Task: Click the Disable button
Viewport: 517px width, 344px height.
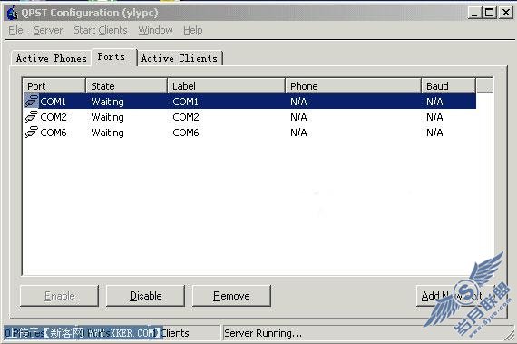Action: click(x=145, y=296)
